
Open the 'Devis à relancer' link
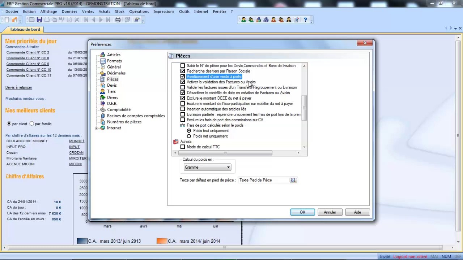tap(19, 87)
